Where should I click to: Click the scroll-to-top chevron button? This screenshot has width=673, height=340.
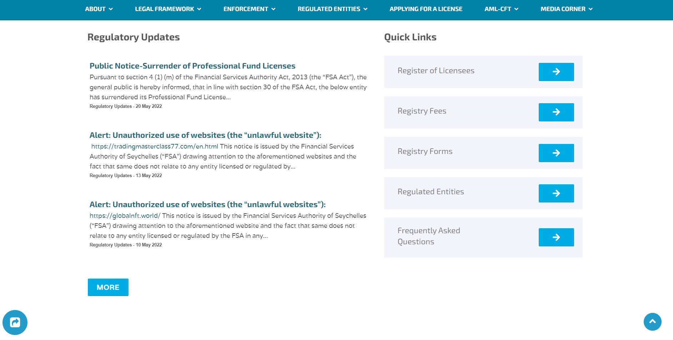pyautogui.click(x=652, y=321)
